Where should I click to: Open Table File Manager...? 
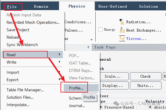click(25, 90)
